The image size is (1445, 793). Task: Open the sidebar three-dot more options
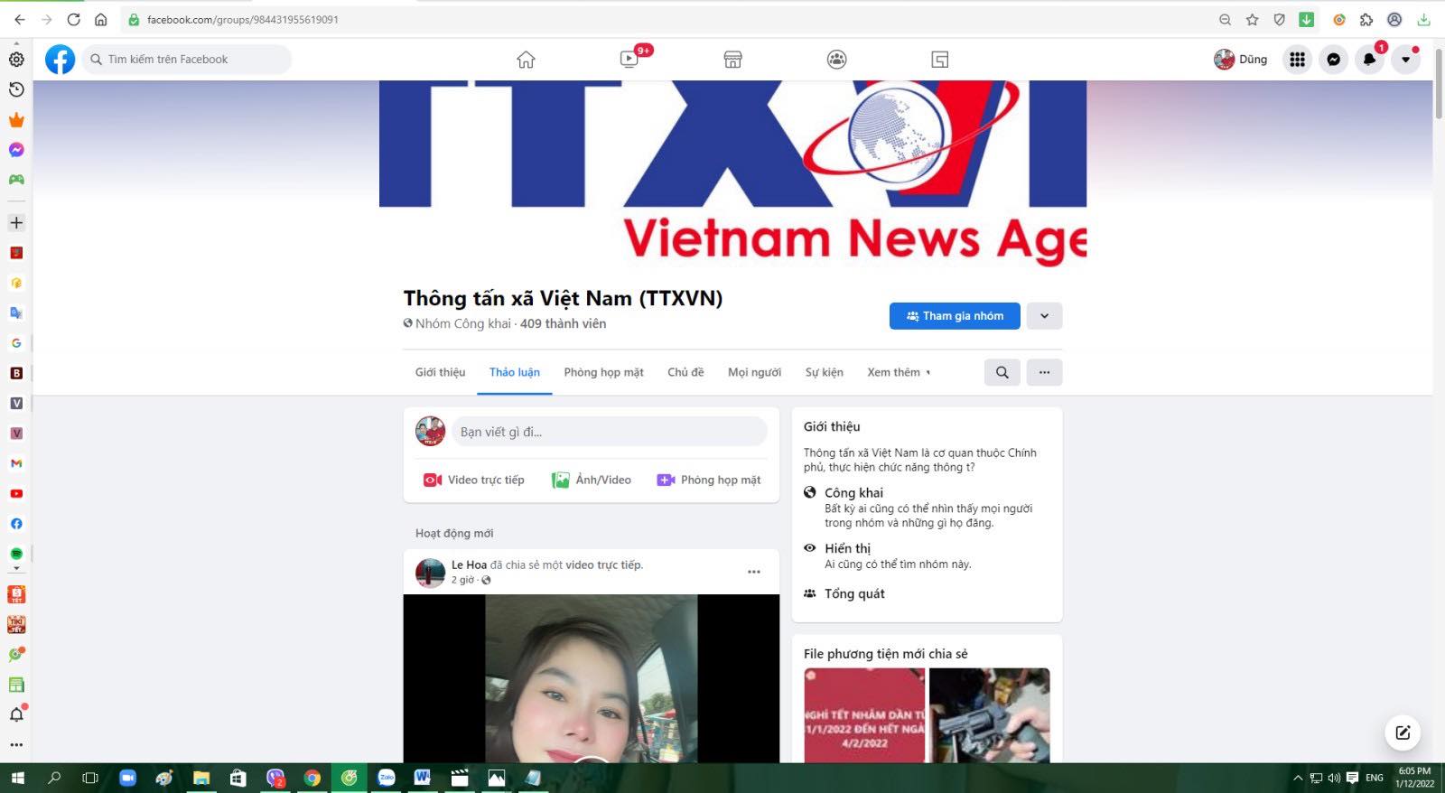click(x=16, y=745)
